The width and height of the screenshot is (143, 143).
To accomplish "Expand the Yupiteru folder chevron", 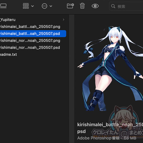I will pos(63,20).
